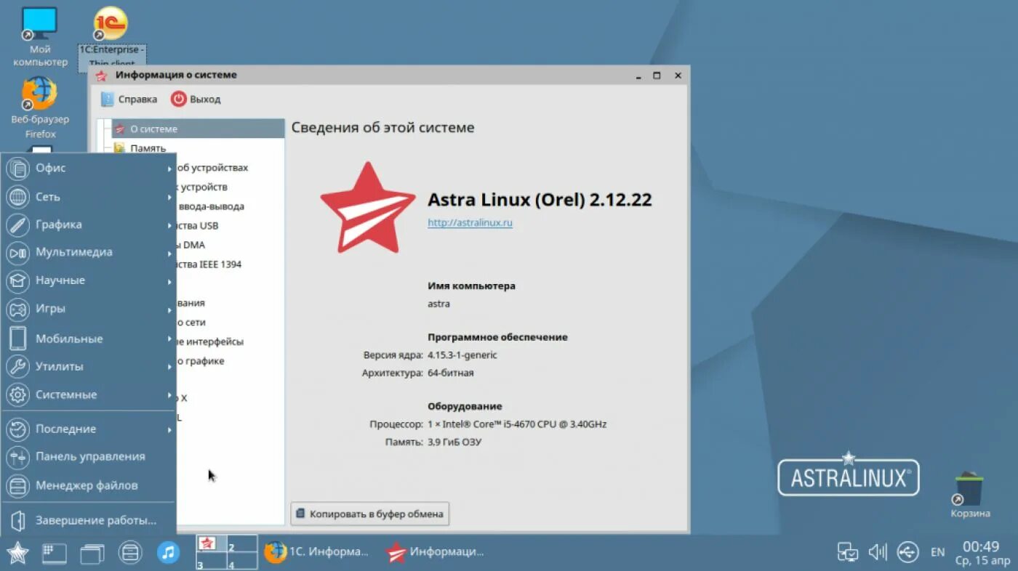Expand the Мобильные submenu arrow

point(169,339)
